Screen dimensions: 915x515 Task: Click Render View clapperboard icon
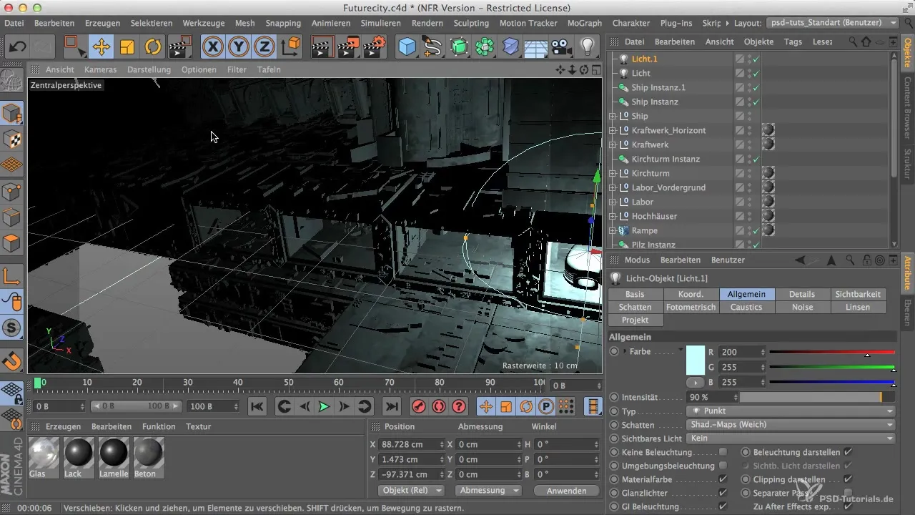coord(324,47)
